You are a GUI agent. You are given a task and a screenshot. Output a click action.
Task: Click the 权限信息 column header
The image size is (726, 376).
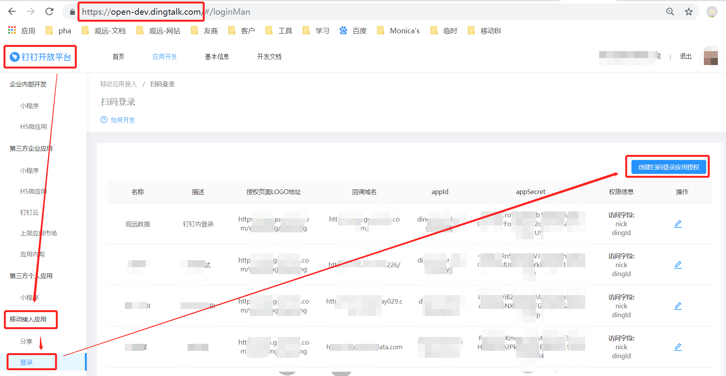click(x=621, y=192)
